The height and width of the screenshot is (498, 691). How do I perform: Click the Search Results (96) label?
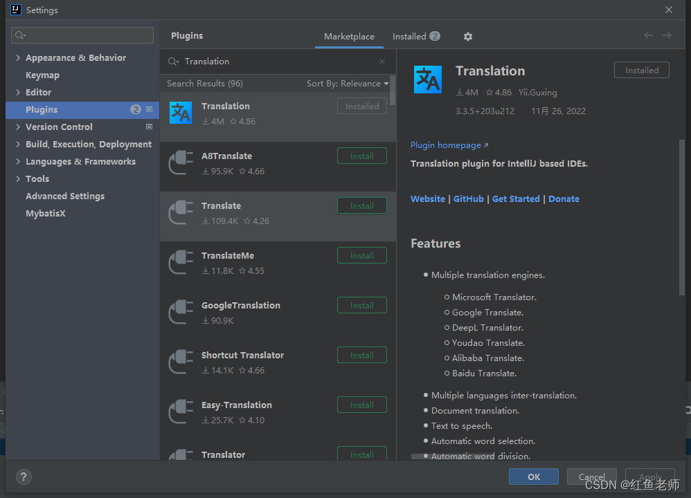point(205,84)
